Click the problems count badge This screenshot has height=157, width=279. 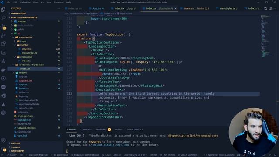109,130
